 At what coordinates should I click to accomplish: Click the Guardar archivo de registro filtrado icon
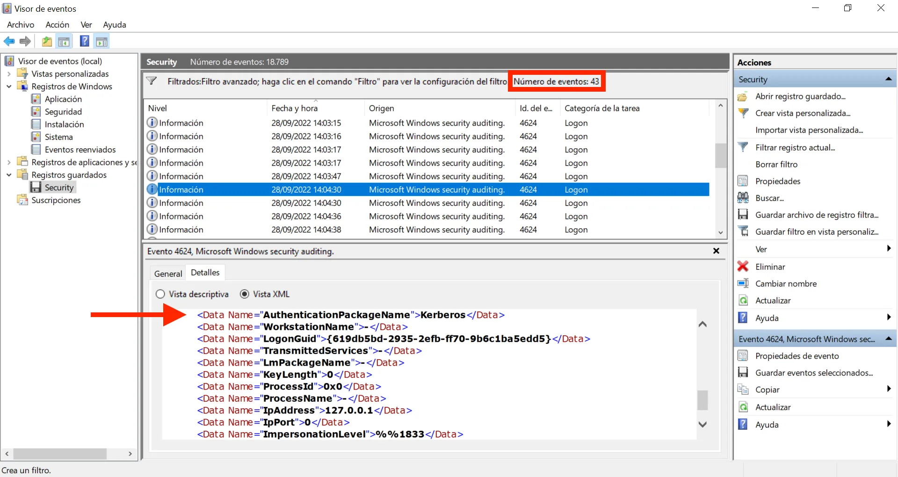click(743, 215)
